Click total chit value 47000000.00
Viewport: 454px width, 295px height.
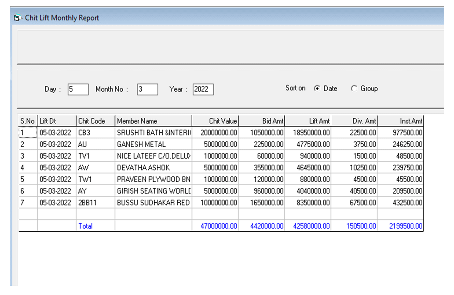click(x=215, y=226)
